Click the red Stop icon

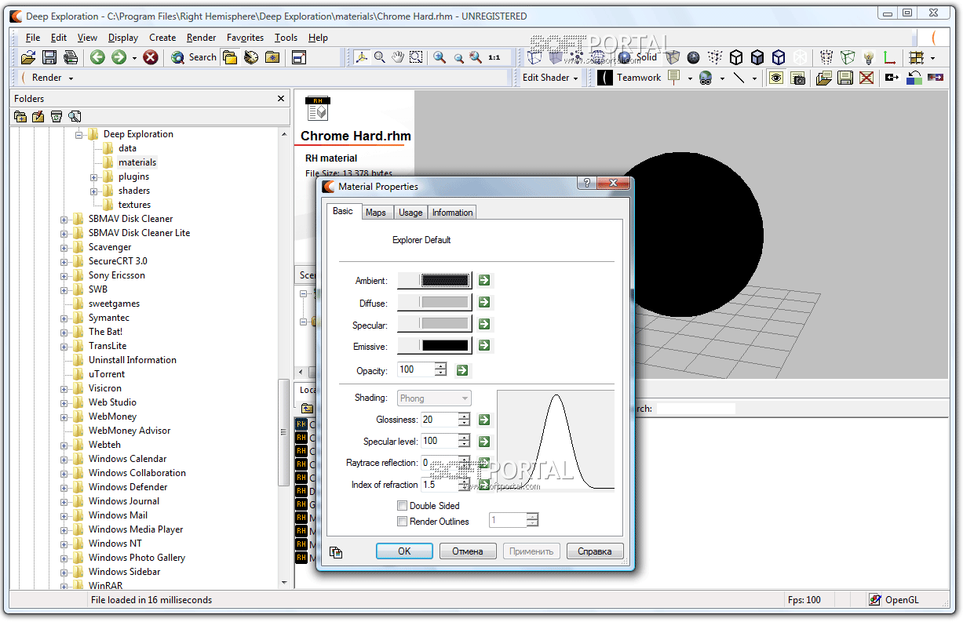[151, 57]
